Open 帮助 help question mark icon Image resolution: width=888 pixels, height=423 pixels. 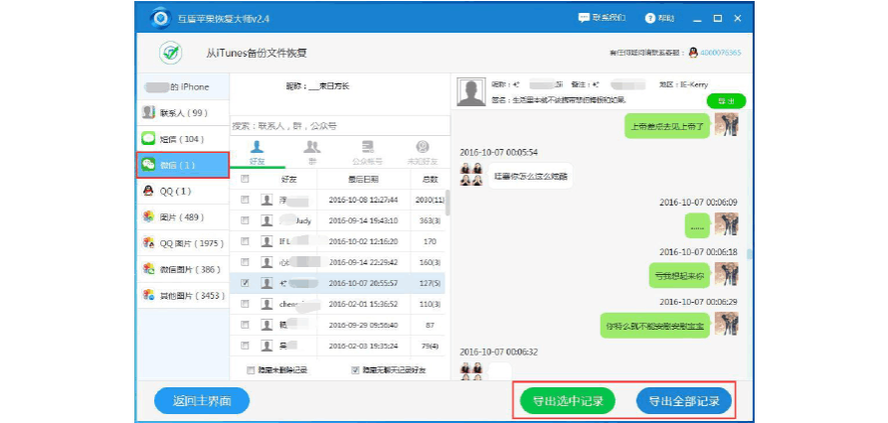coord(650,18)
